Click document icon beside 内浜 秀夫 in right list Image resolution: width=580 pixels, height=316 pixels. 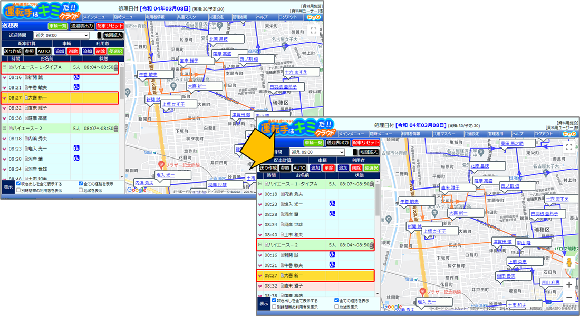tap(282, 194)
